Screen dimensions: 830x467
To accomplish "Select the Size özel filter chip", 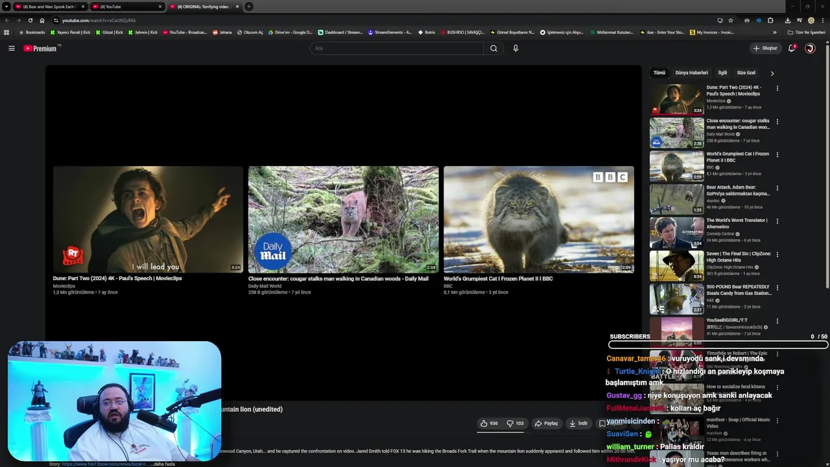I will pyautogui.click(x=746, y=73).
